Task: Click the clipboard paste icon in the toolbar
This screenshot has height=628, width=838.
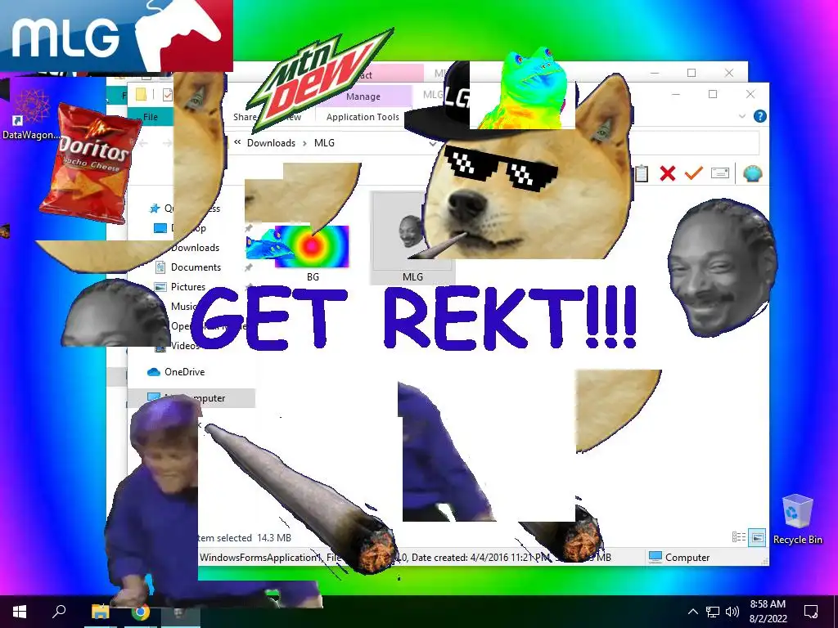Action: 642,173
